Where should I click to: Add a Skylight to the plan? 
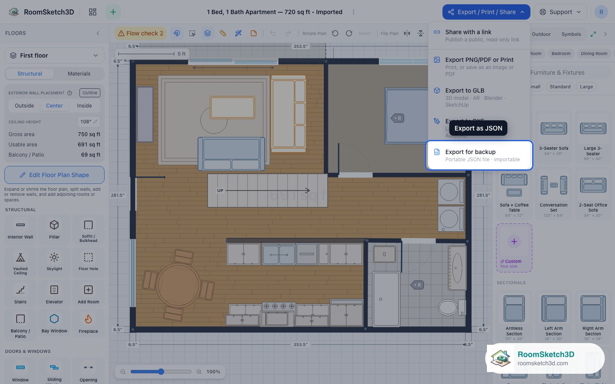54,262
